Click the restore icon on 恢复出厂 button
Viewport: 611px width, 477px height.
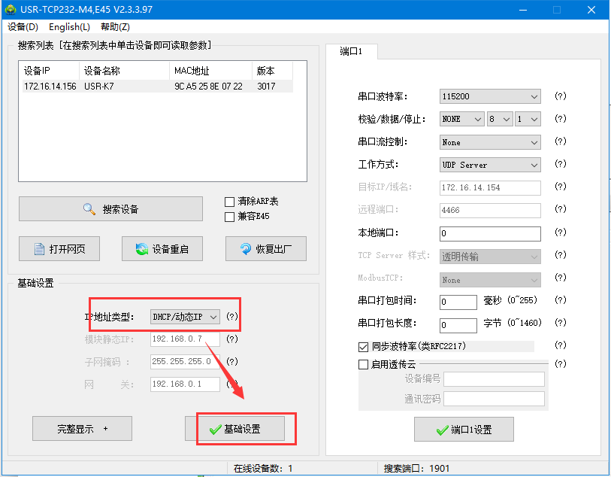[x=245, y=249]
